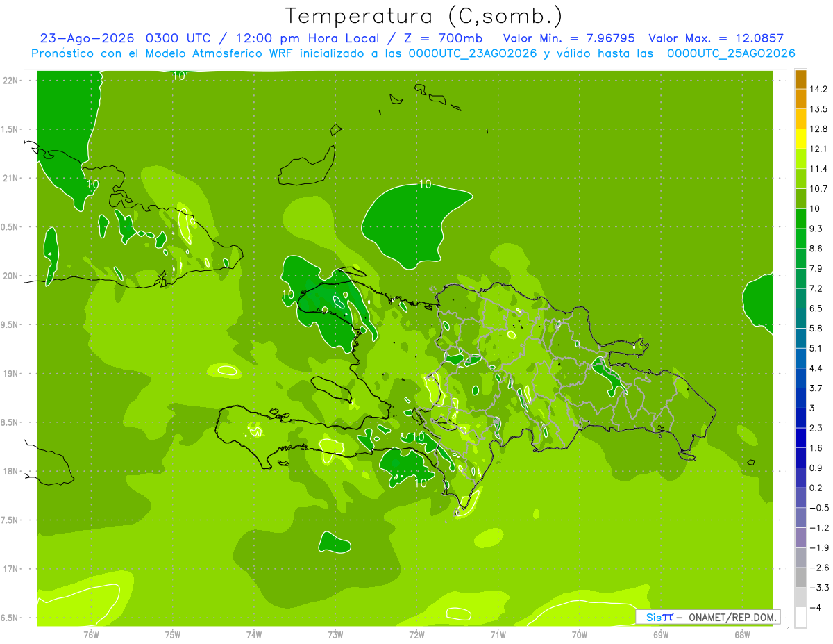
Task: Click the "69W" longitude label
Action: [660, 635]
